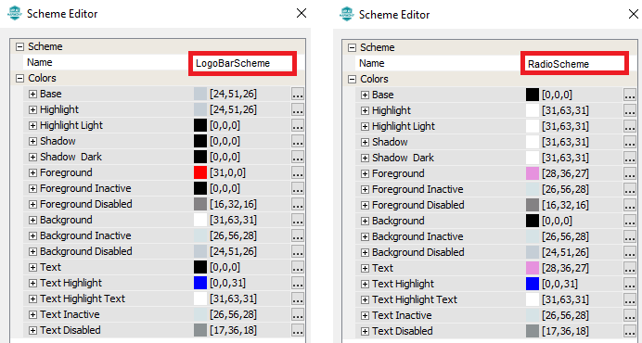Click the app logo icon in the left Scheme Editor title bar

(x=14, y=13)
